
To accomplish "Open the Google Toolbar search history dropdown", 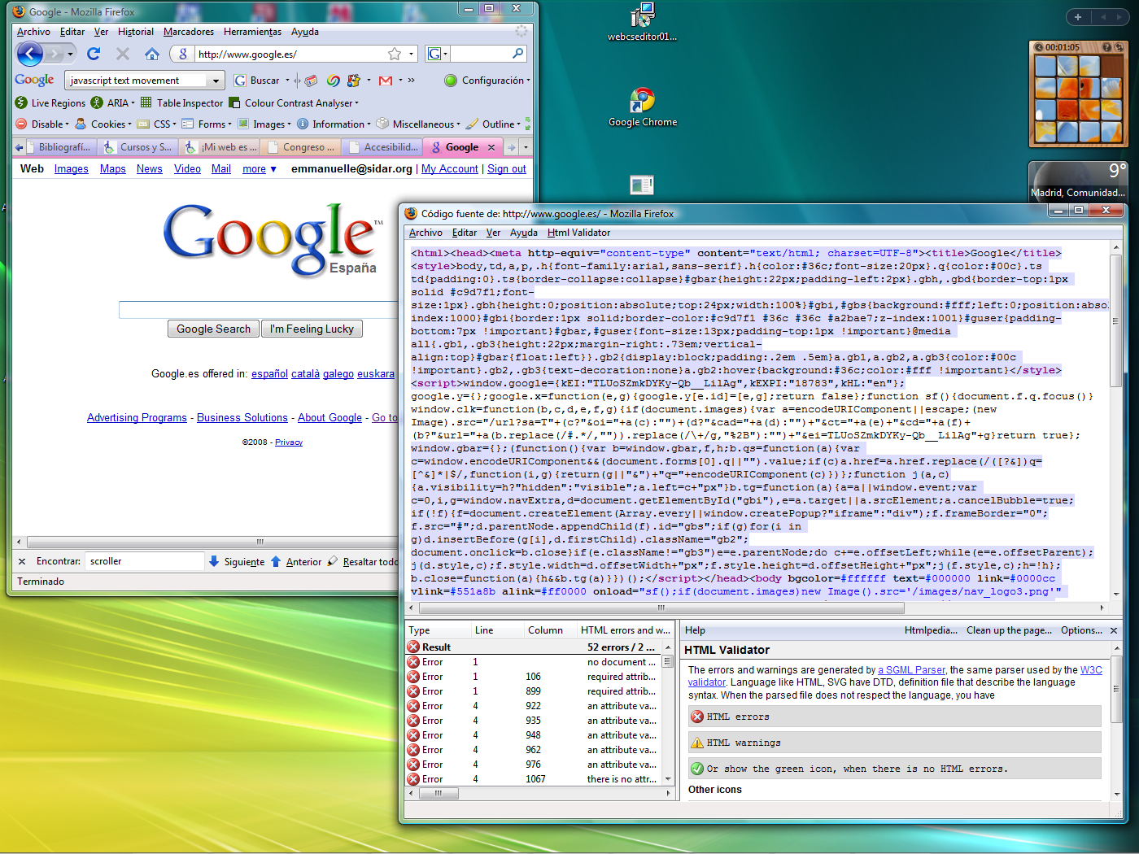I will click(x=216, y=81).
